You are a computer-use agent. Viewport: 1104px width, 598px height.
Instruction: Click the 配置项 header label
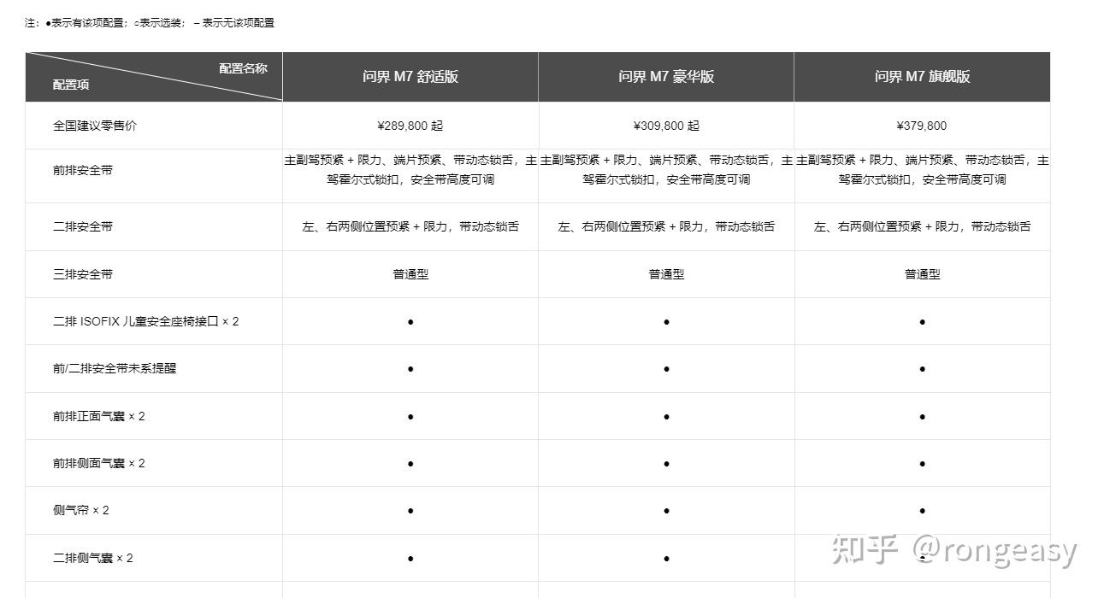(71, 85)
